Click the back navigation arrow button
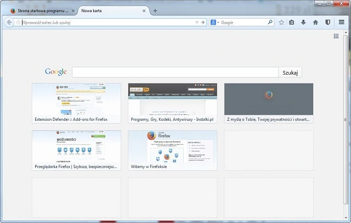Viewport: 351px width, 223px height. pyautogui.click(x=9, y=23)
